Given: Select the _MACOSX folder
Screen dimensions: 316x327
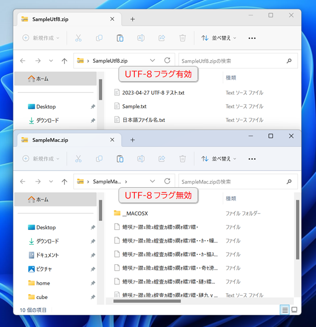Looking at the screenshot, I should point(135,214).
